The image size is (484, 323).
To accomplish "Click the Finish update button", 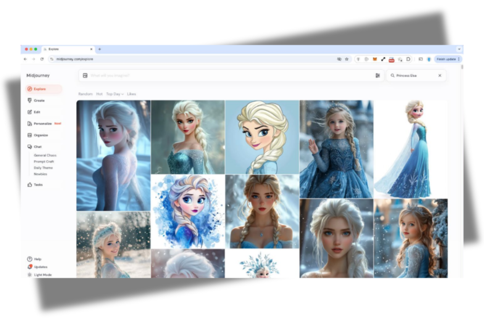I will point(446,59).
